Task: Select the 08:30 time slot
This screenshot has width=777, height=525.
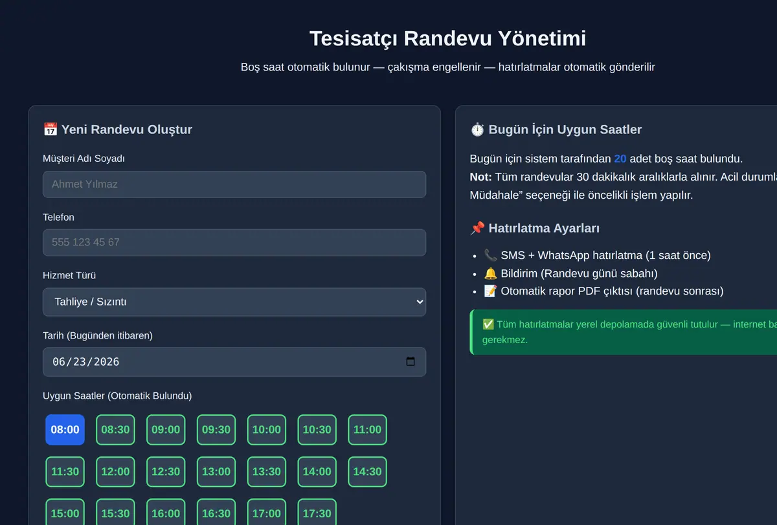Action: pyautogui.click(x=115, y=430)
